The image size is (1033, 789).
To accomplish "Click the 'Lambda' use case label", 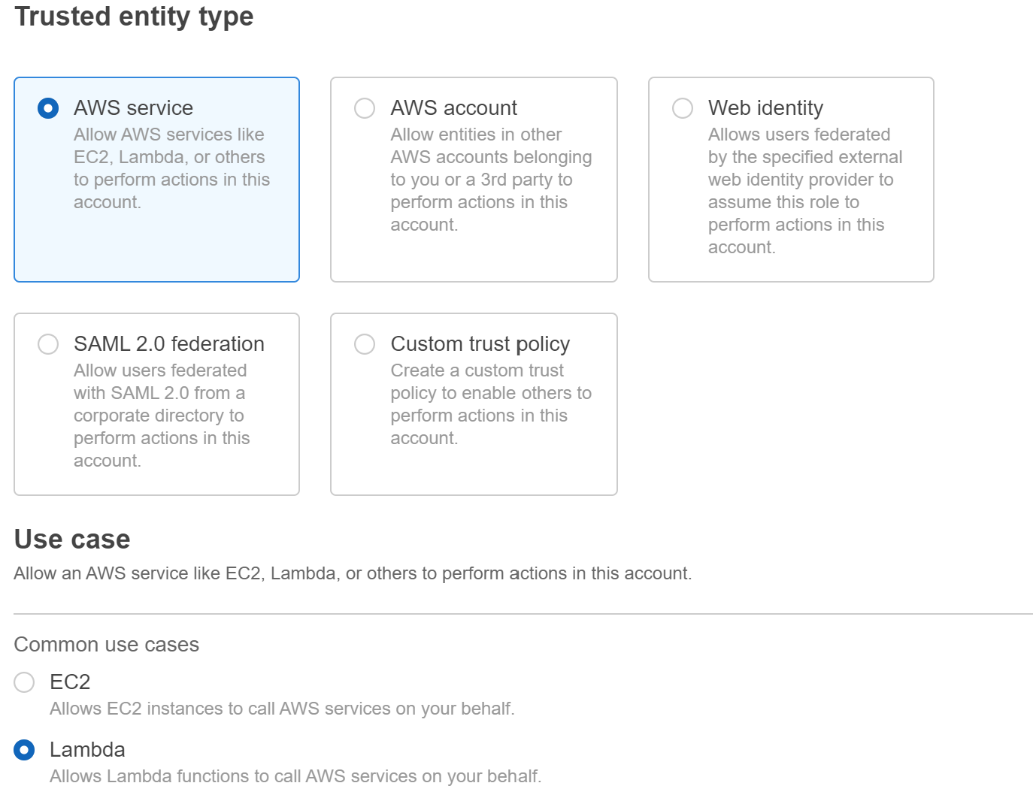I will click(x=87, y=750).
